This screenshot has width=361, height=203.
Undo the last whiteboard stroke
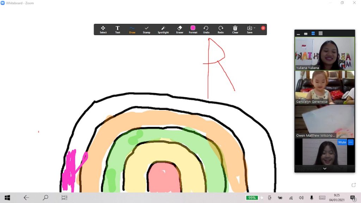[x=206, y=30]
